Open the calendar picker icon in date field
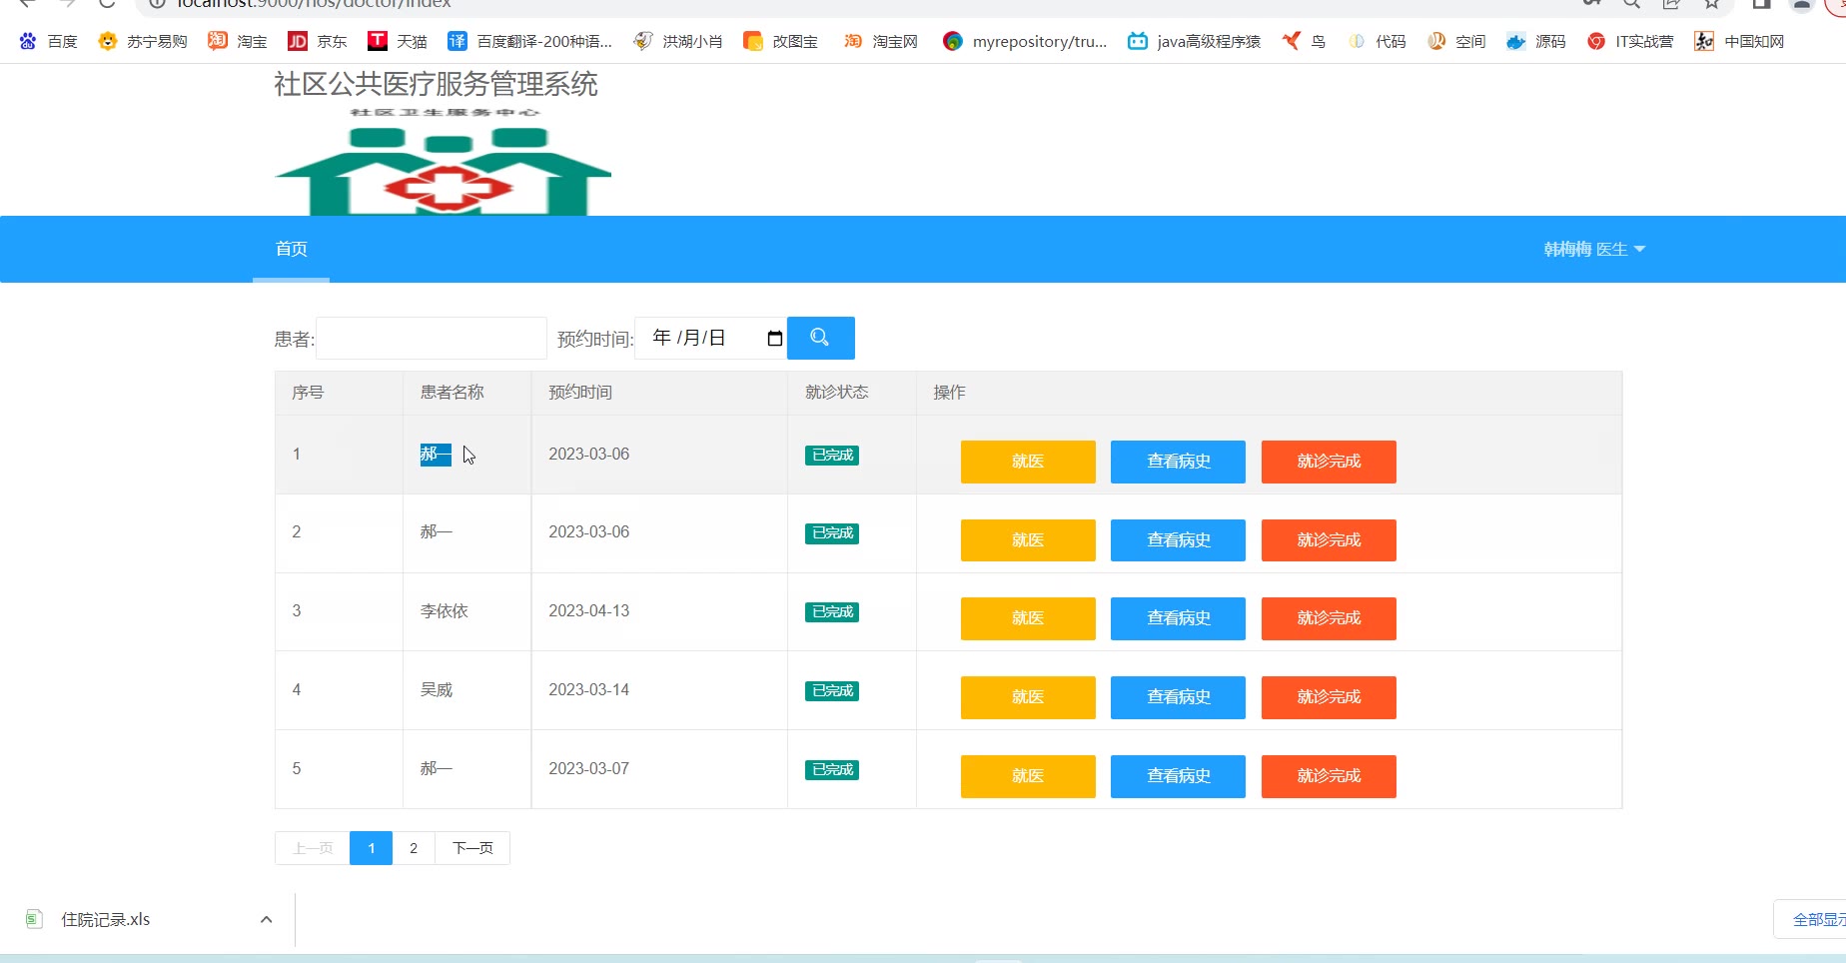Screen dimensions: 1846x963 (x=774, y=339)
